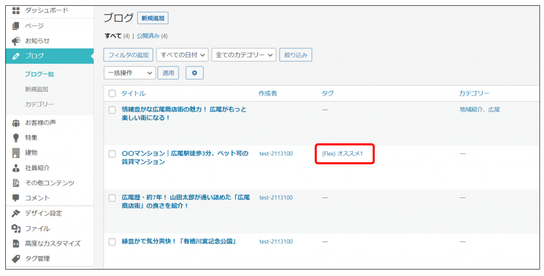Toggle the select-all checkbox beside タイトル
The image size is (544, 276).
pyautogui.click(x=112, y=93)
